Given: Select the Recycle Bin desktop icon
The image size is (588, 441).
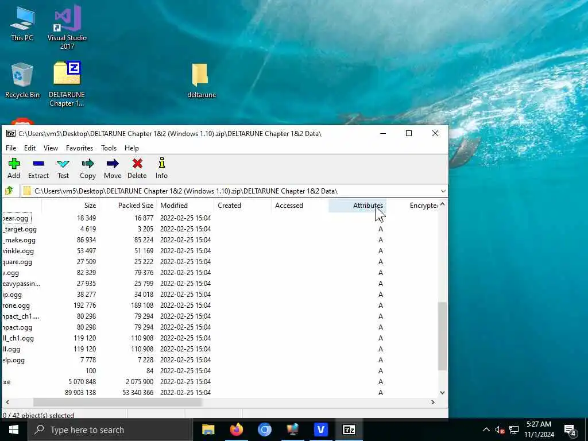Looking at the screenshot, I should (22, 80).
